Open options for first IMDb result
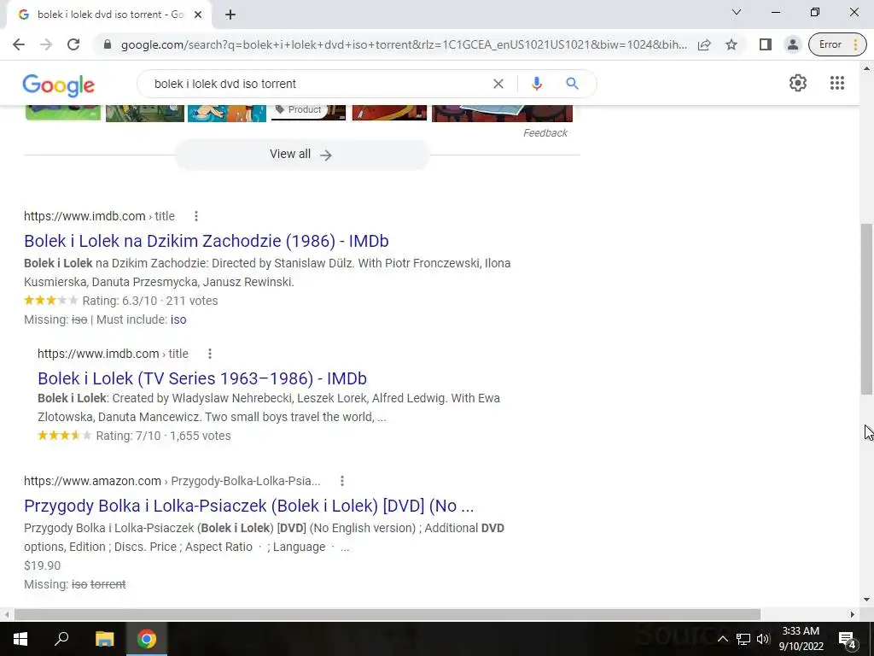 tap(196, 216)
